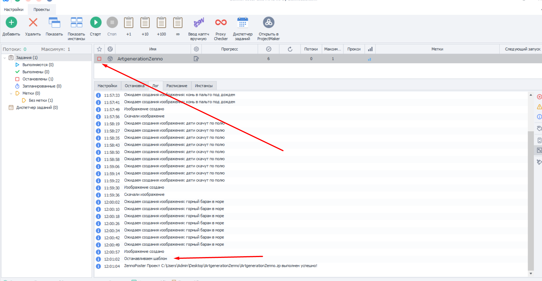Switch to the Расписание tab
This screenshot has height=281, width=542.
pos(177,86)
